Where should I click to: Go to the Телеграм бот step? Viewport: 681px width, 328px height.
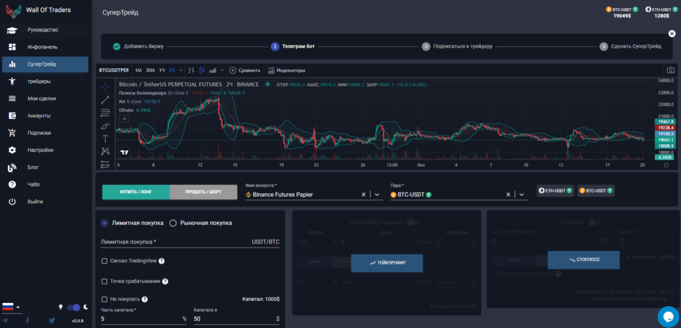(x=293, y=46)
